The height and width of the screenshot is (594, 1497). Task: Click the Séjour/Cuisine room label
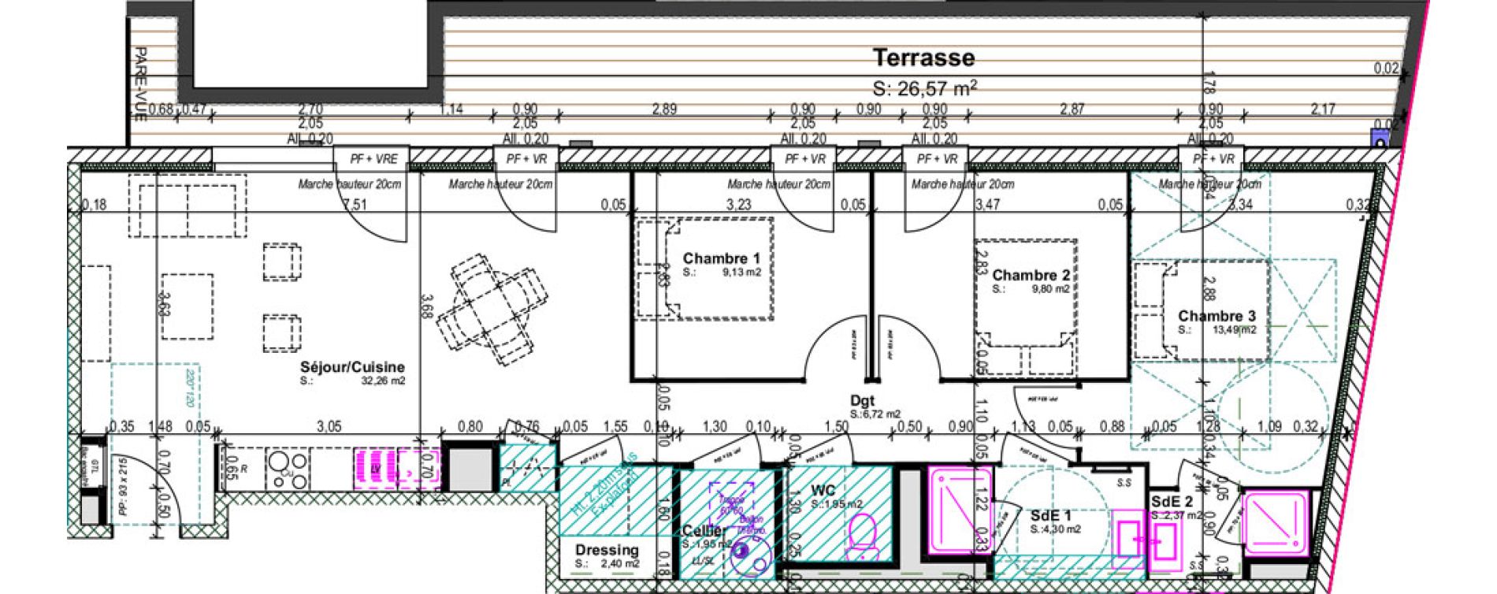[352, 367]
